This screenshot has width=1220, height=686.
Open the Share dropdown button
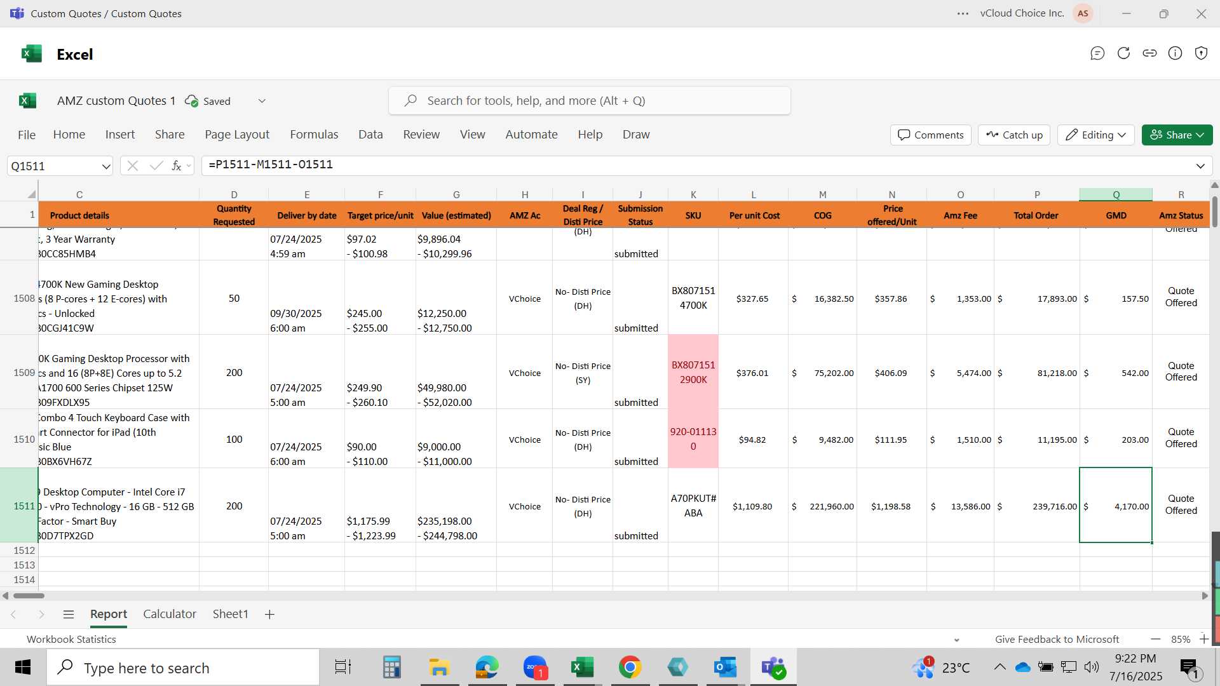click(x=1177, y=135)
